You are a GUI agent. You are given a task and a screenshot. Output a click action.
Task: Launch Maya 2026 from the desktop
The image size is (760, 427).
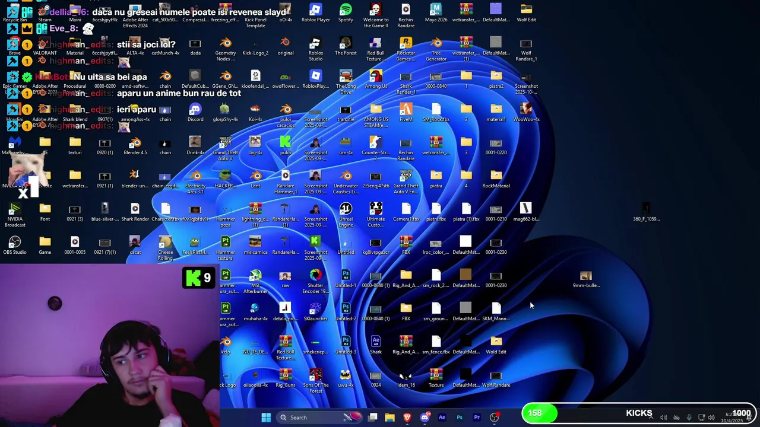pos(436,13)
